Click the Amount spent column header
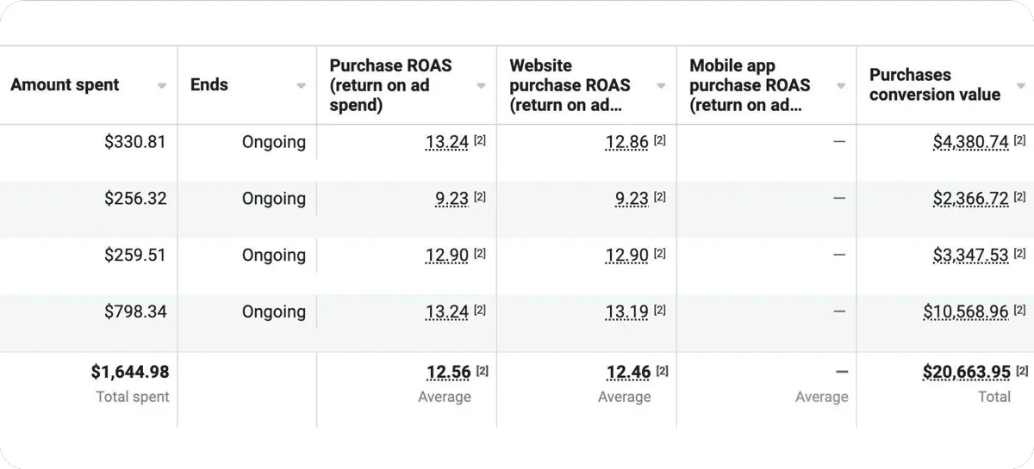The height and width of the screenshot is (469, 1034). (65, 85)
